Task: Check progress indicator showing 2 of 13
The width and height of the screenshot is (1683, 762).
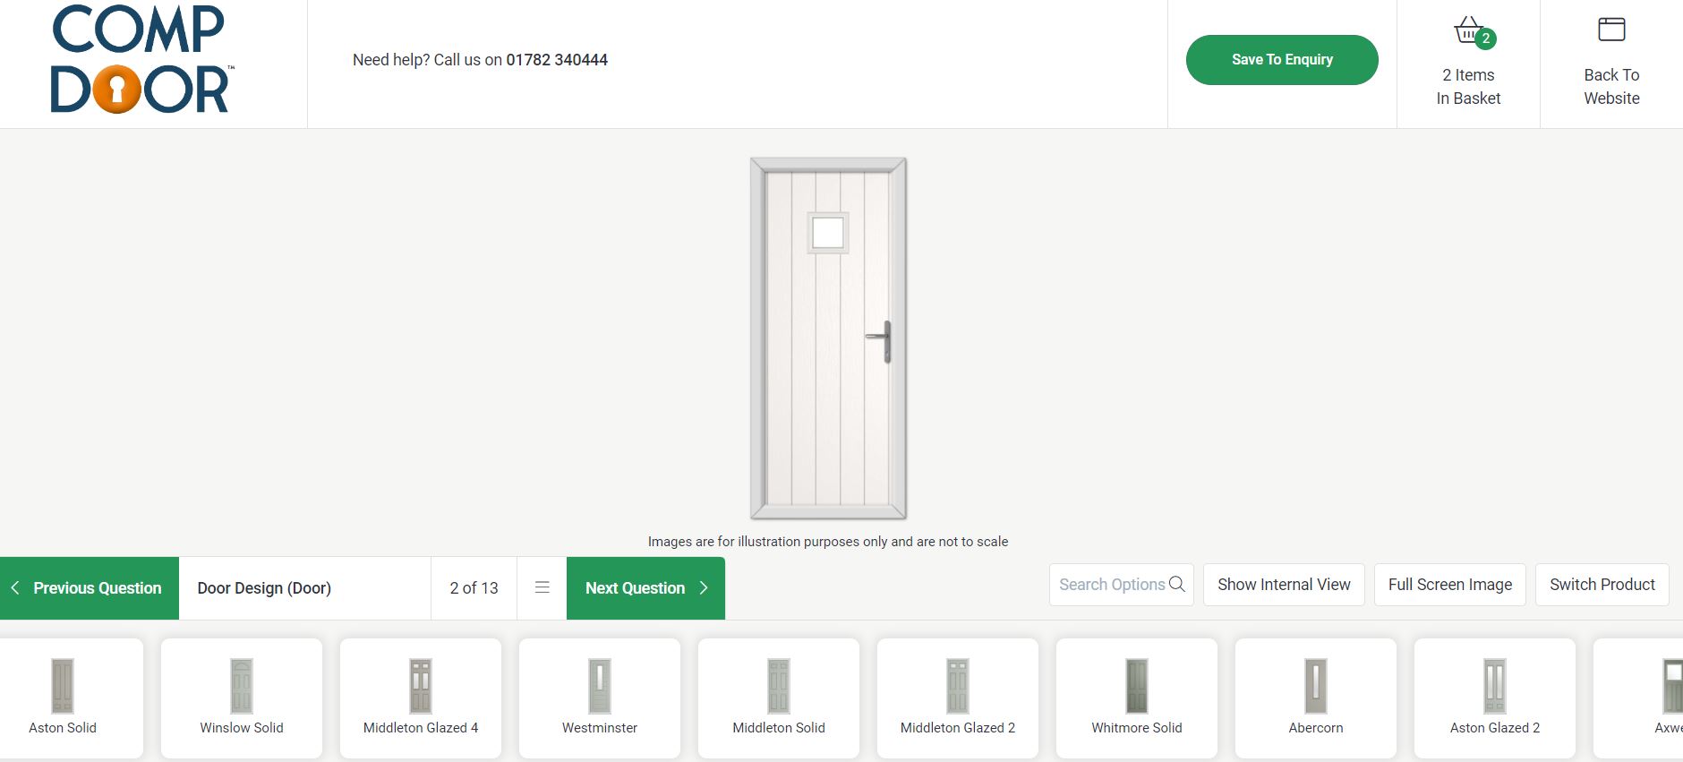Action: pyautogui.click(x=473, y=588)
